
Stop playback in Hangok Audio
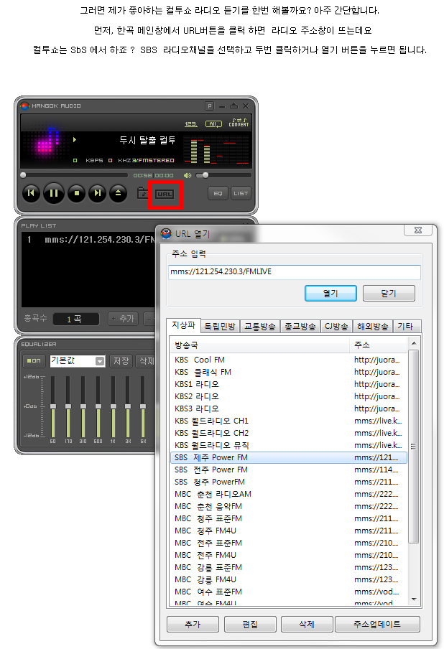[x=77, y=193]
